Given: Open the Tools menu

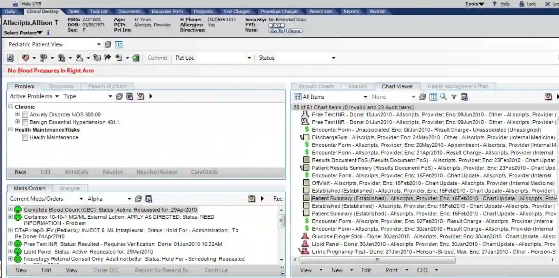Looking at the screenshot, I should (474, 4).
